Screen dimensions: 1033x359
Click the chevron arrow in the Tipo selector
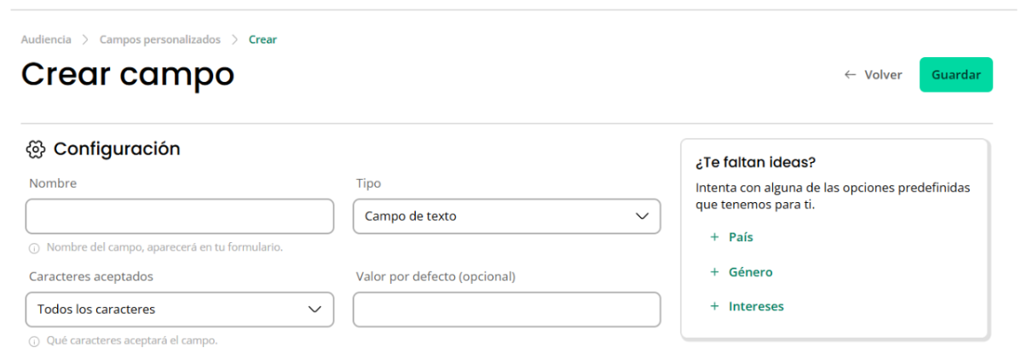coord(643,217)
